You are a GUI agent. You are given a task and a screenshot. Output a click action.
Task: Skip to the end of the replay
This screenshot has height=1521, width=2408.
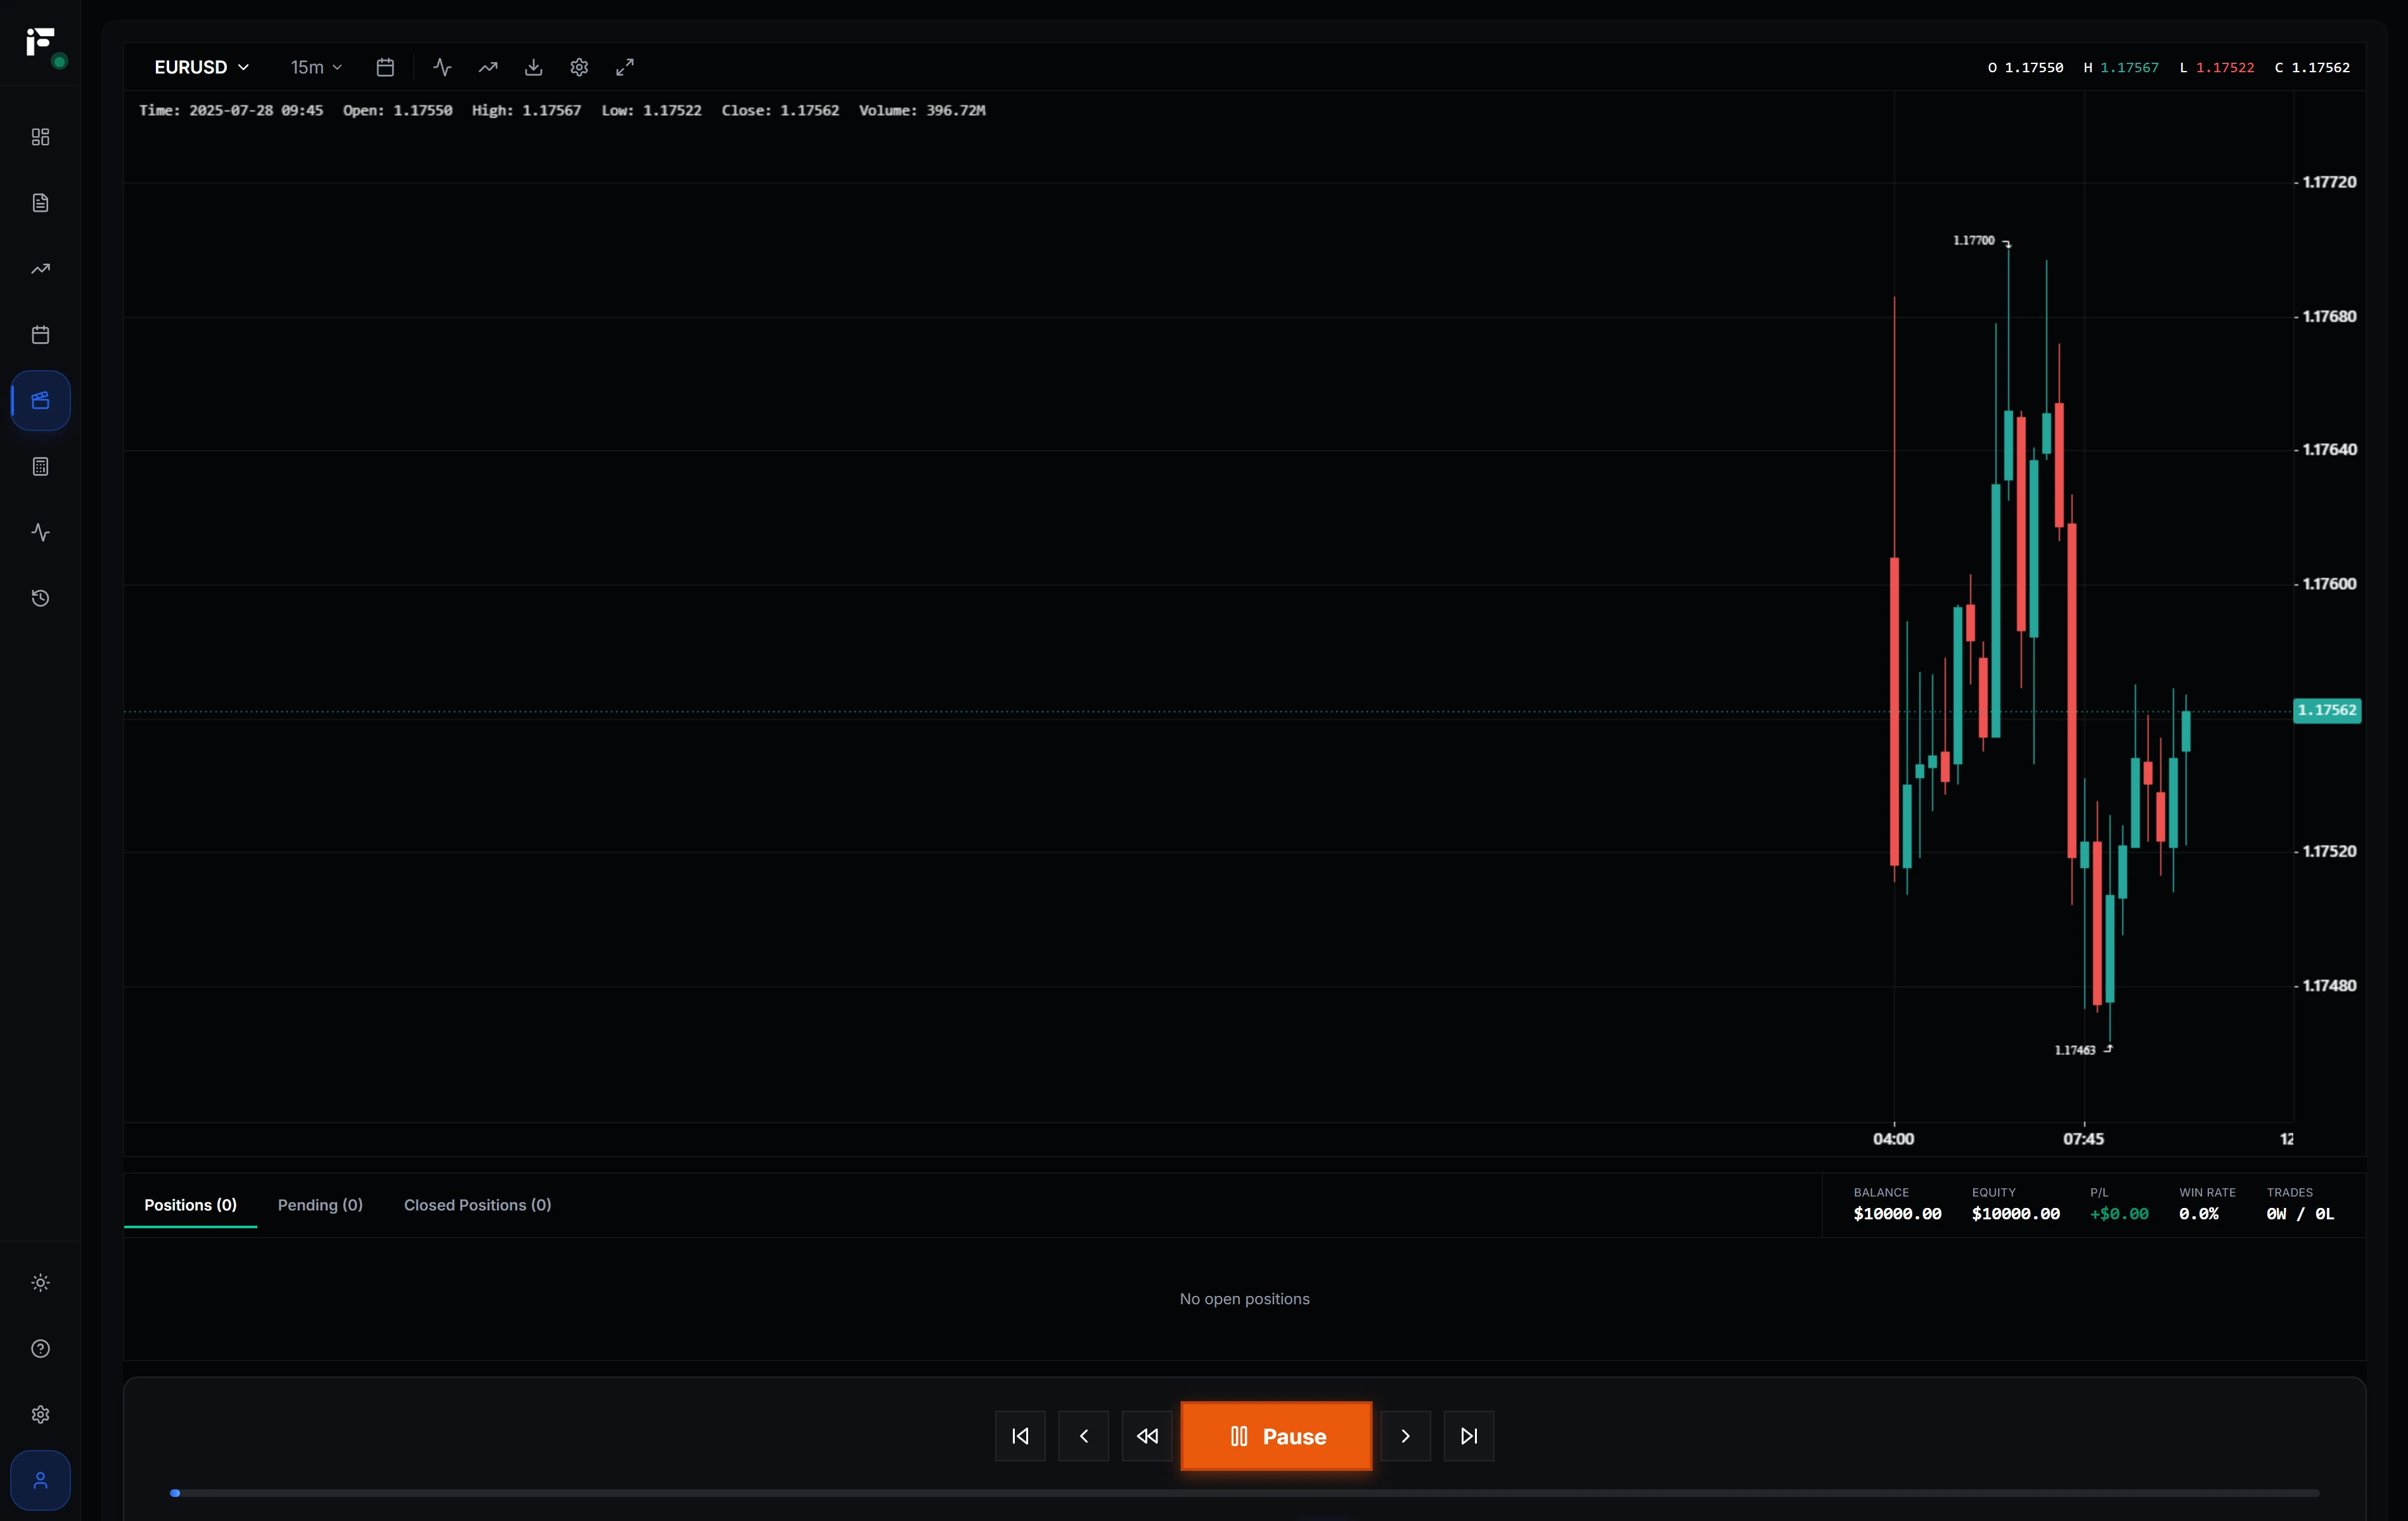pos(1468,1435)
